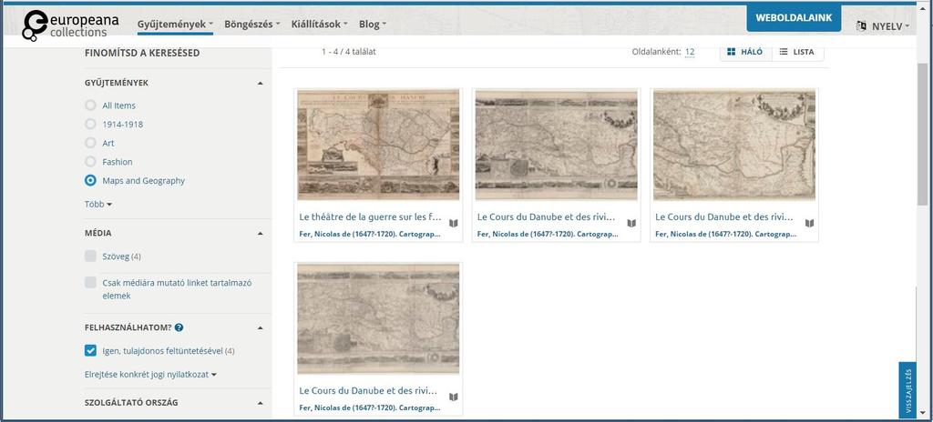Open the Kiállítások navigation menu
Viewport: 933px width, 422px height.
(x=319, y=25)
